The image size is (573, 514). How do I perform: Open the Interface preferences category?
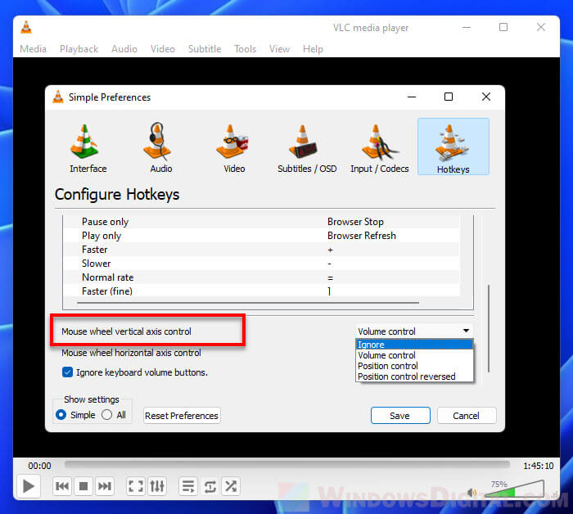(x=88, y=148)
